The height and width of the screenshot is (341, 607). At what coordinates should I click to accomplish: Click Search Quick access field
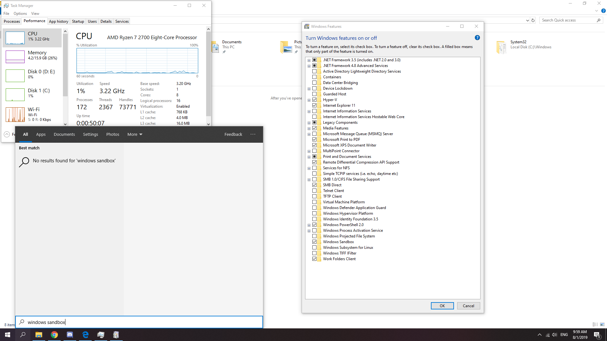(x=571, y=20)
